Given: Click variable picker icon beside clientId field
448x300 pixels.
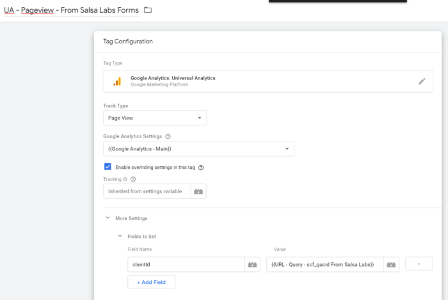Looking at the screenshot, I should click(x=253, y=264).
